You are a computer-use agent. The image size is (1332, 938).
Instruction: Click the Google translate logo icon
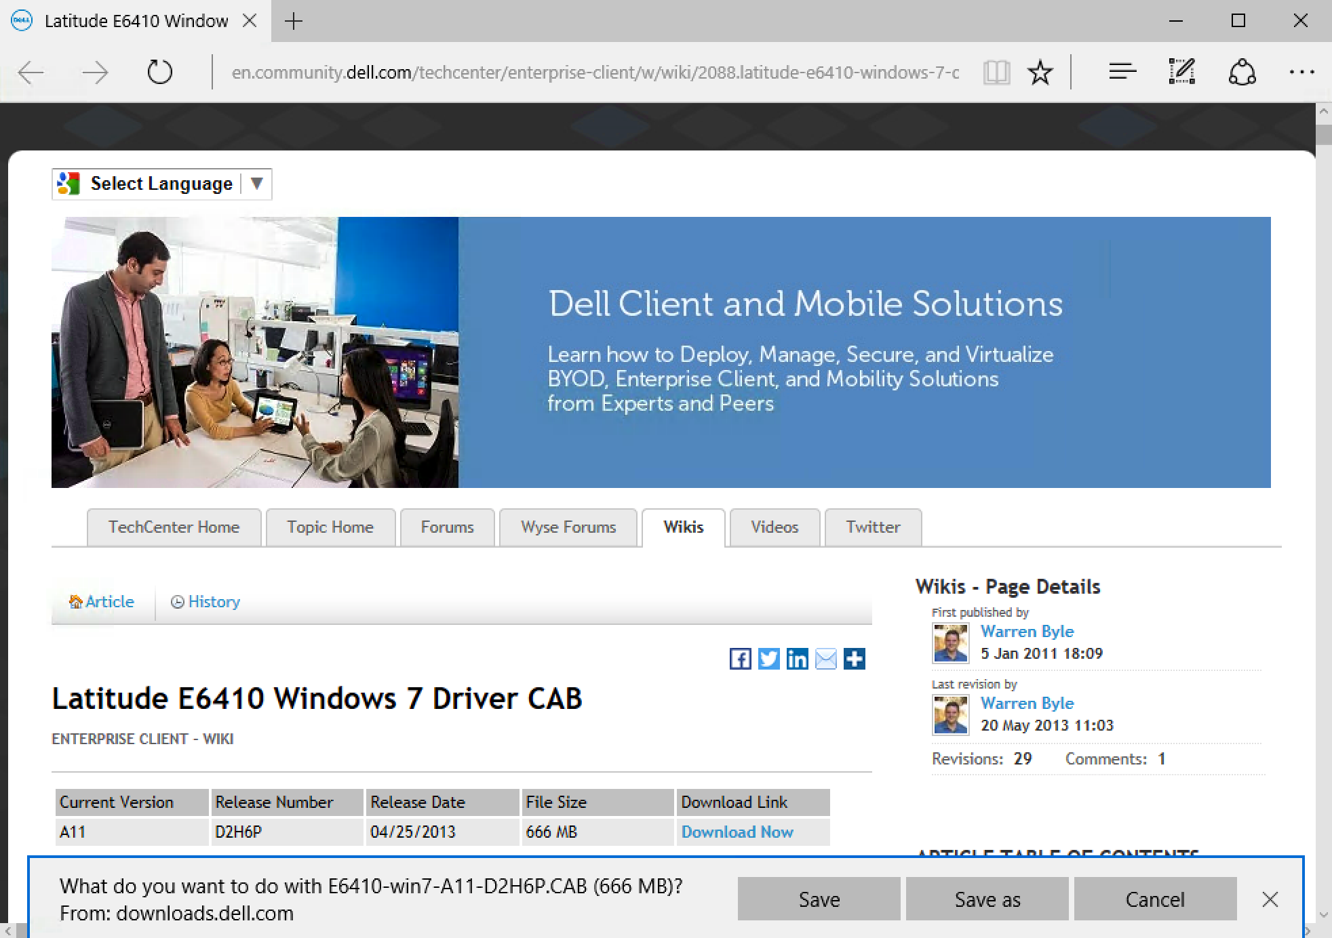coord(69,184)
